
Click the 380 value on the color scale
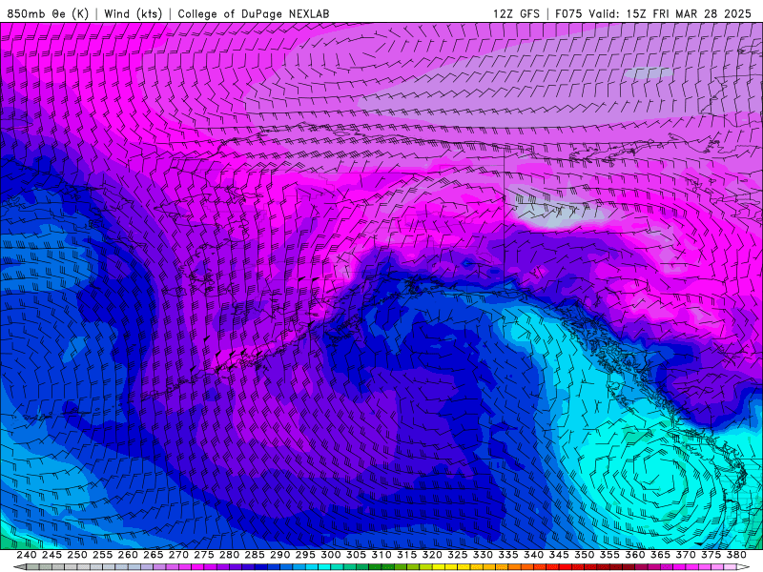pos(736,555)
